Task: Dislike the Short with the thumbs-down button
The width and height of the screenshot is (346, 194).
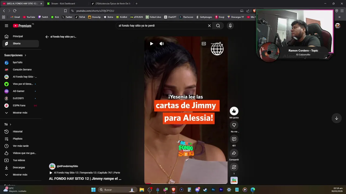Action: pyautogui.click(x=234, y=125)
